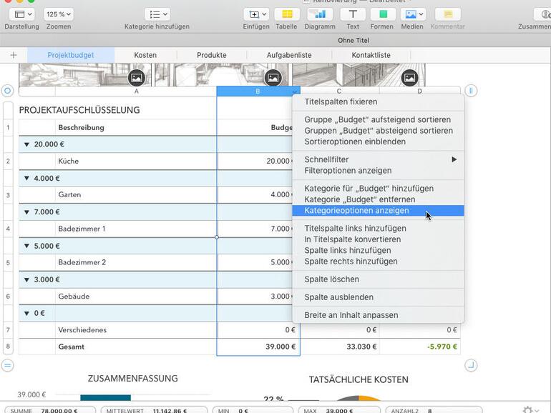The image size is (551, 413).
Task: Choose In Titelspalte konvertieren
Action: tap(378, 239)
